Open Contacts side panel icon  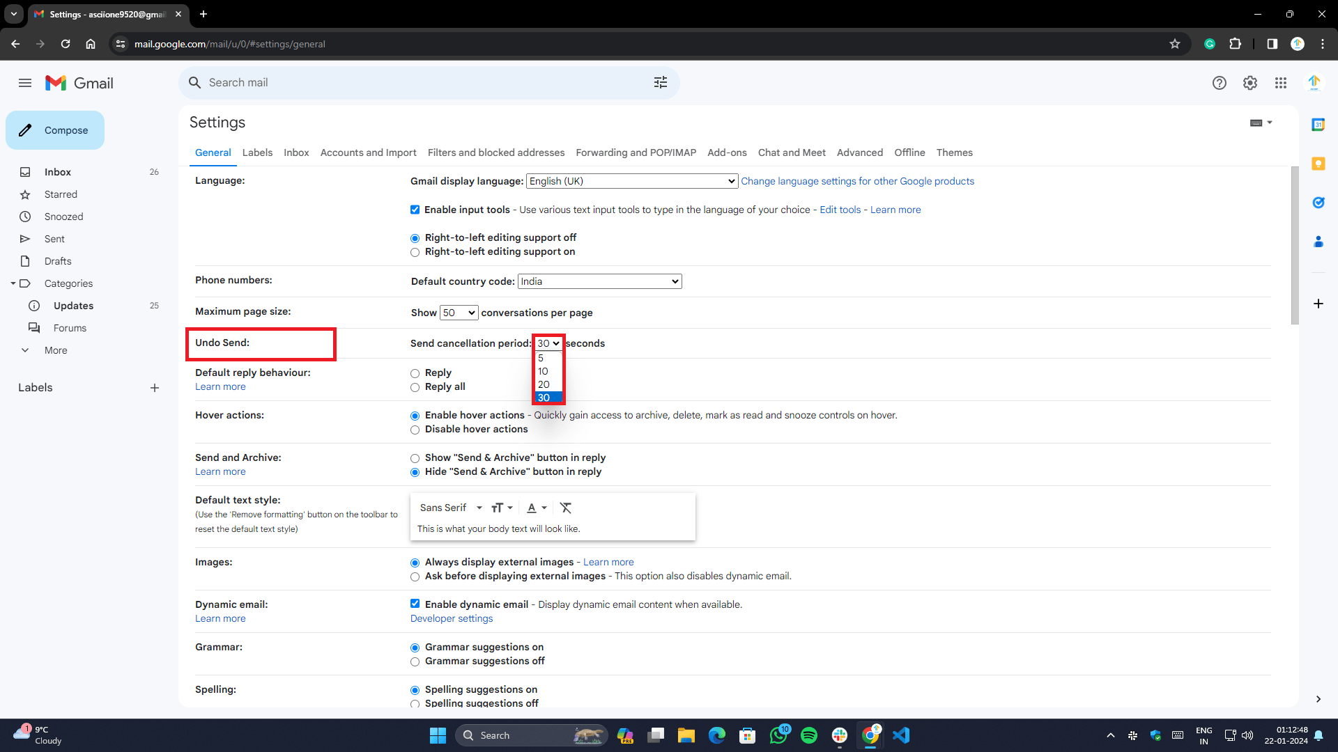pyautogui.click(x=1318, y=242)
